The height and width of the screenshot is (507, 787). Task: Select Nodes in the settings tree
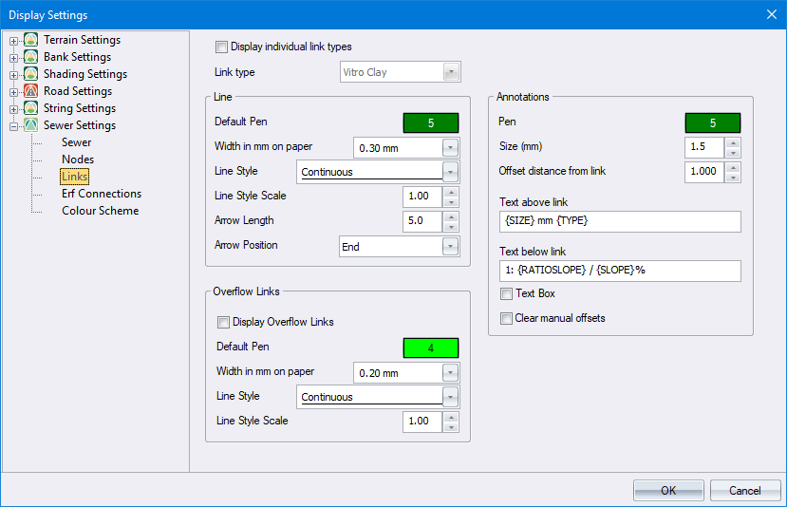pyautogui.click(x=78, y=160)
